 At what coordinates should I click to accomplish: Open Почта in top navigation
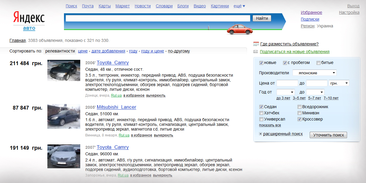click(88, 6)
